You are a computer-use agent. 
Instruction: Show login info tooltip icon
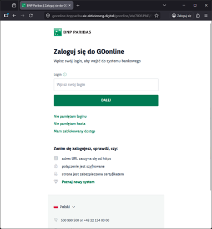click(65, 74)
